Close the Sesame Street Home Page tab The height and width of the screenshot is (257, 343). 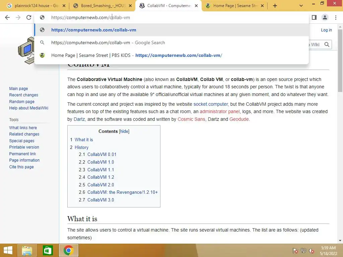(x=262, y=6)
